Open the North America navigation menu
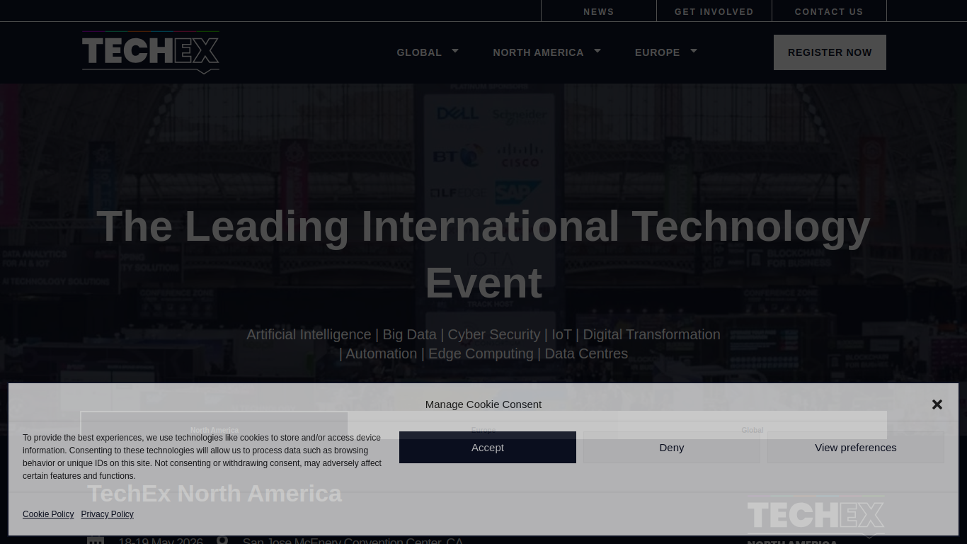 [538, 52]
